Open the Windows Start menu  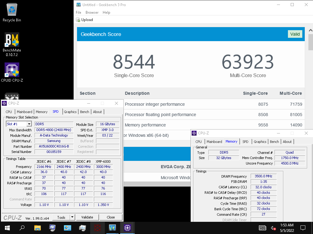7,228
